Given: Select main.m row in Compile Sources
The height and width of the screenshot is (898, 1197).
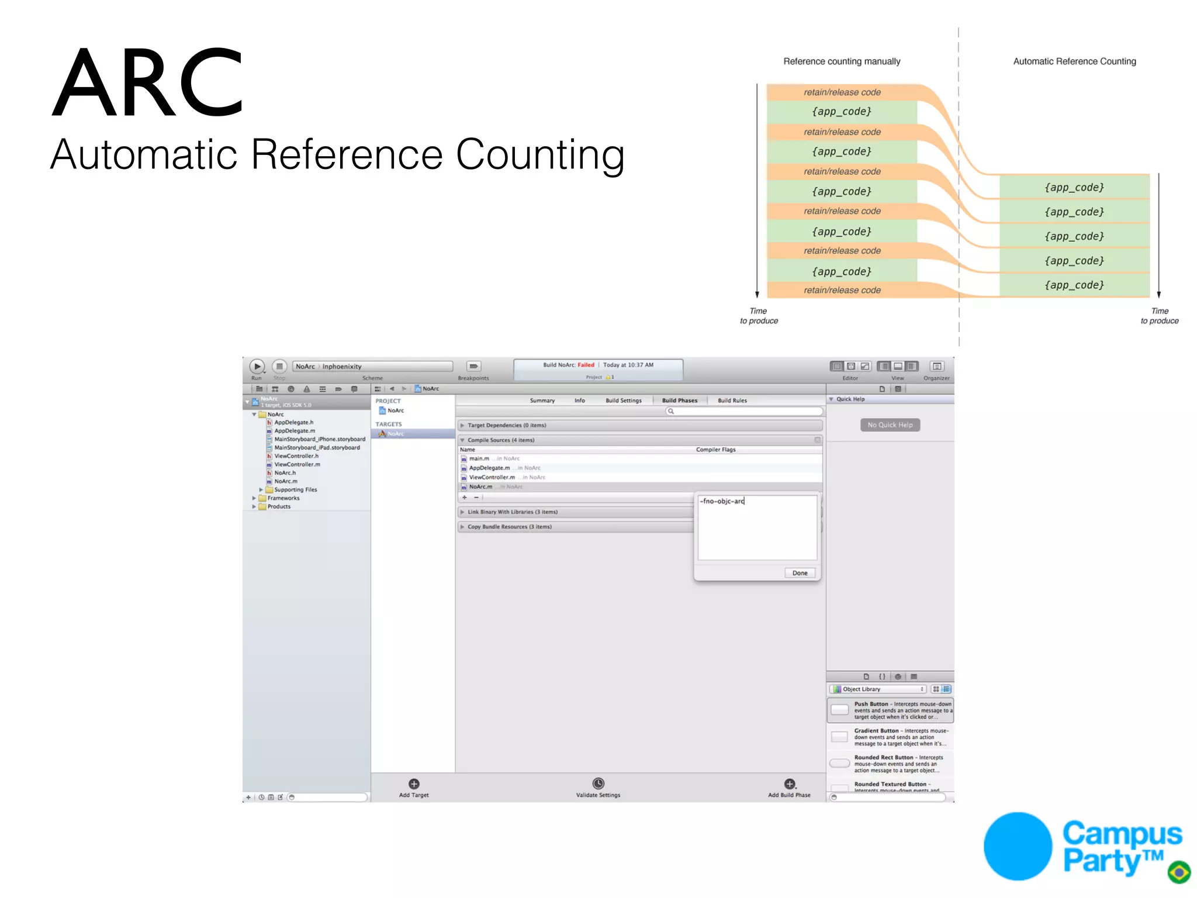Looking at the screenshot, I should [640, 459].
